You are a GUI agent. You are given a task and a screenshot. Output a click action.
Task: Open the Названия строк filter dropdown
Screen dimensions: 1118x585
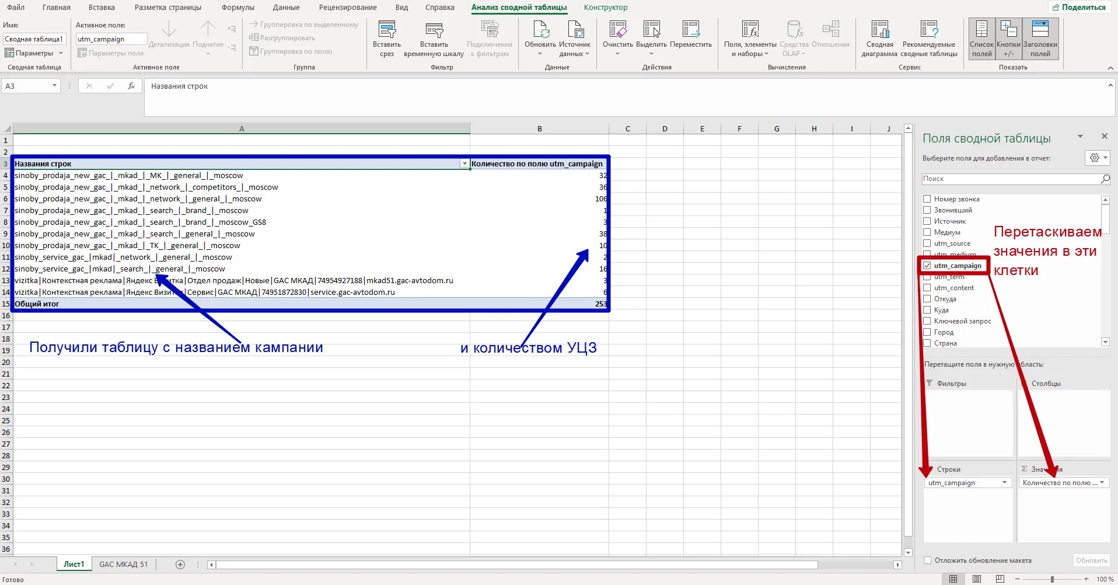(x=464, y=164)
